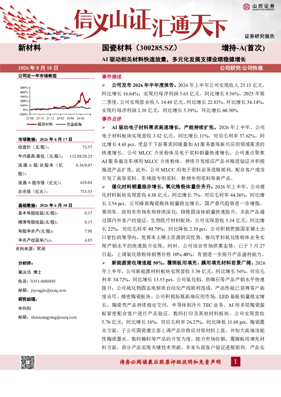281x397 pixels.
Task: Click the report date 2026年8月18日
Action: pos(38,68)
